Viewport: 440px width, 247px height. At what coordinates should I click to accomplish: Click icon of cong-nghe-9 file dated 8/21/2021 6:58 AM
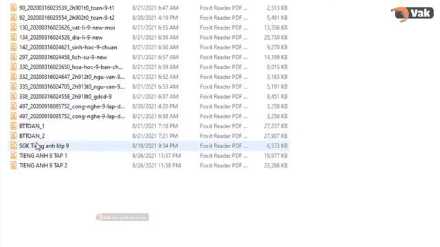click(14, 116)
